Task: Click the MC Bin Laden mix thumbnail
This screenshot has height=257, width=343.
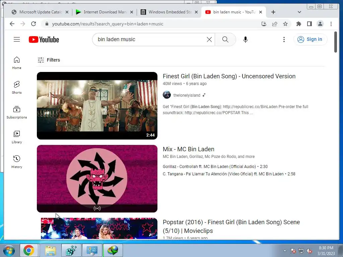Action: click(x=97, y=179)
